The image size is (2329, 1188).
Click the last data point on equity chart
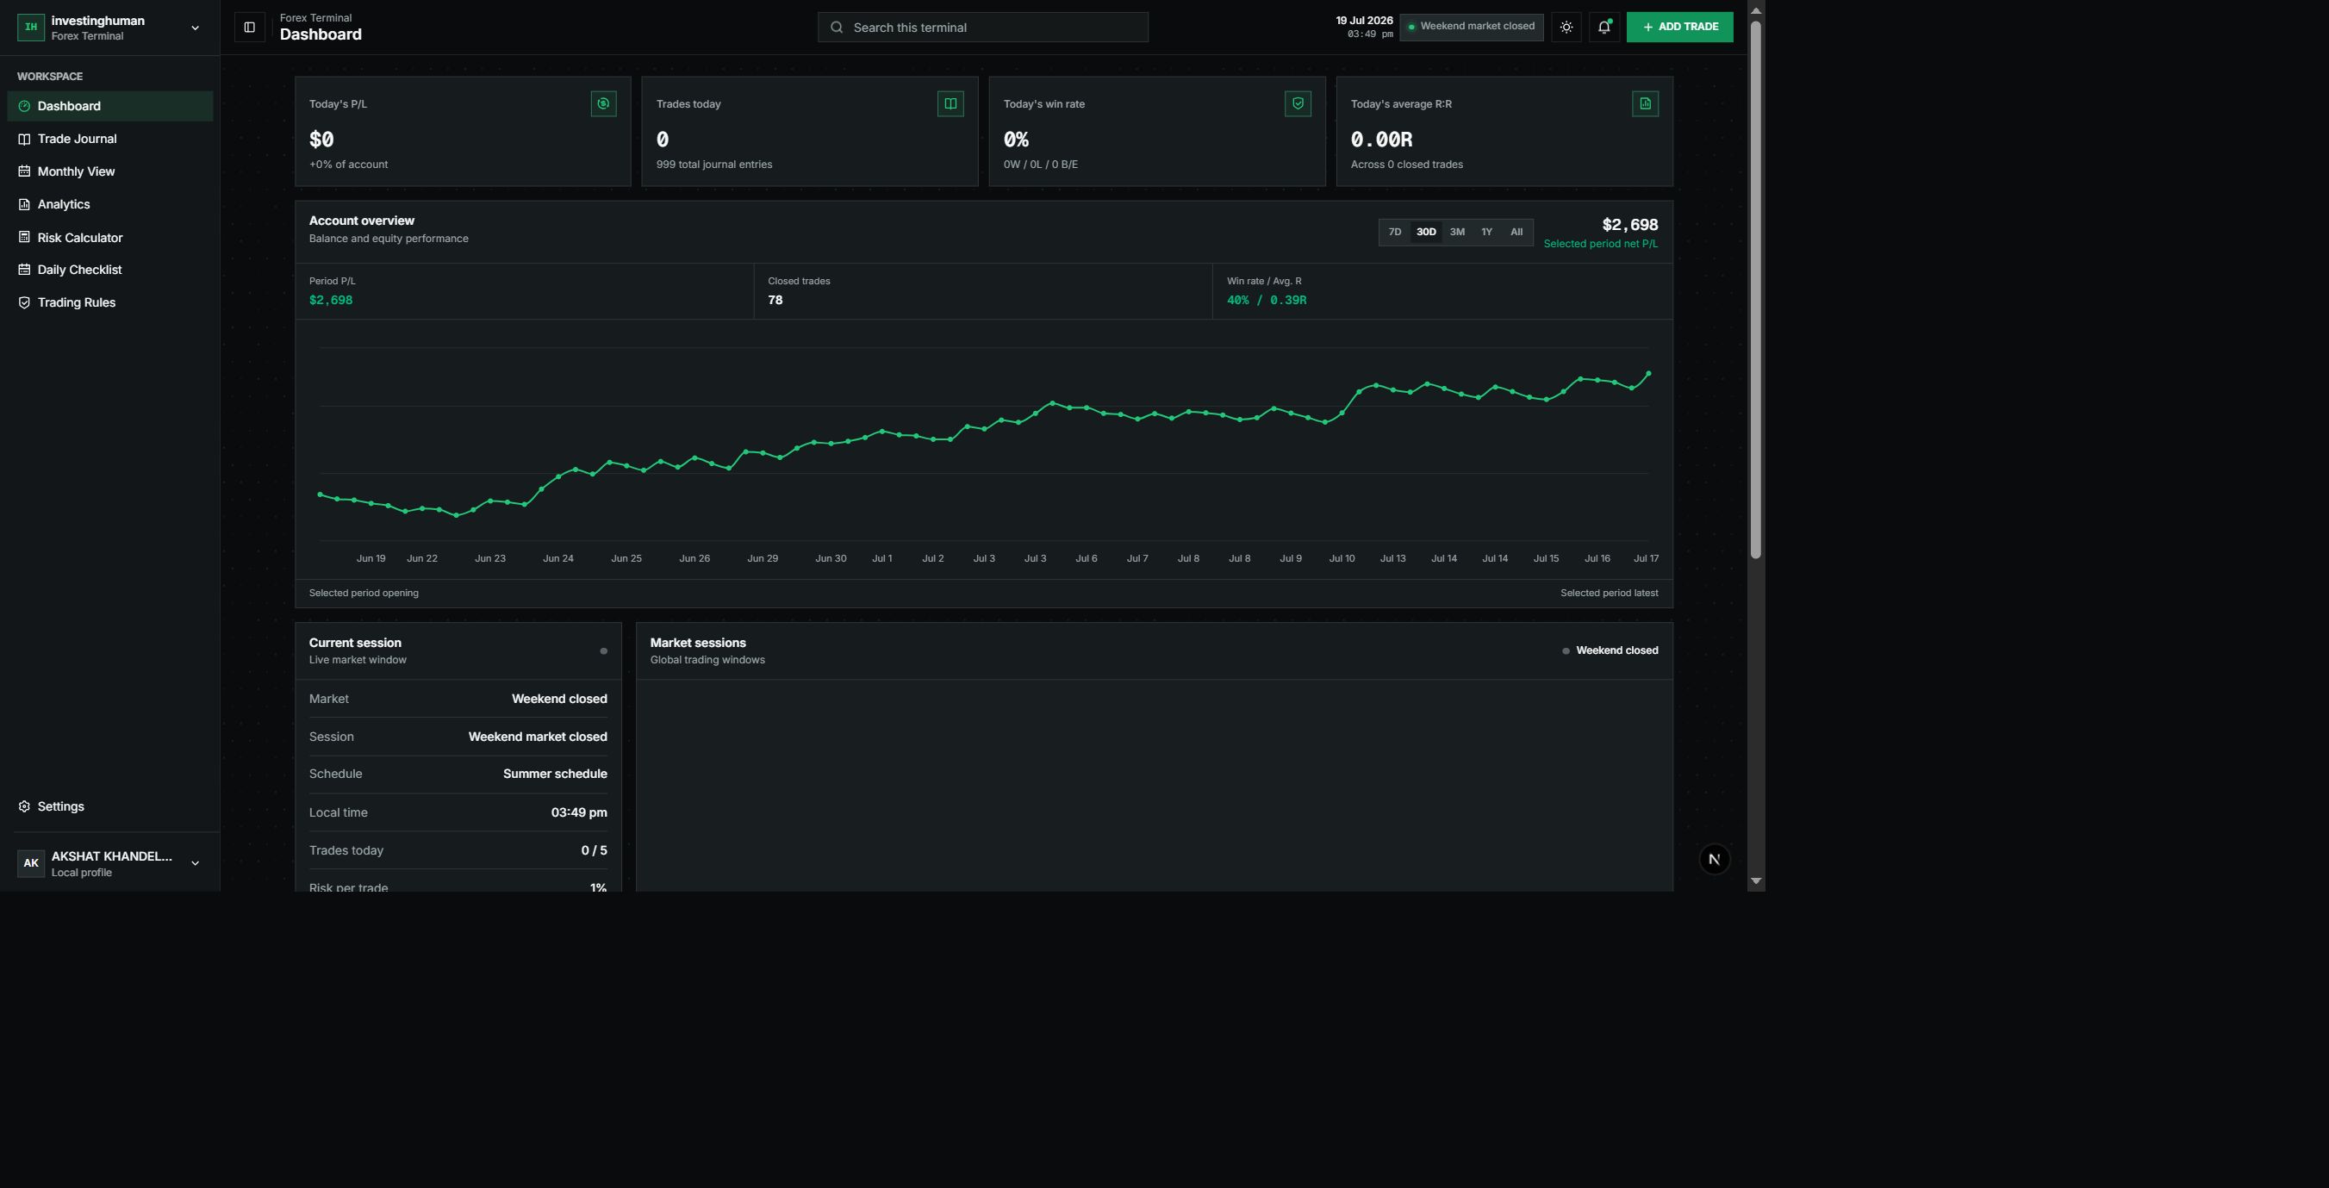pyautogui.click(x=1649, y=373)
